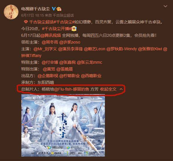Open @企鹅影视 producer mention

(48, 76)
